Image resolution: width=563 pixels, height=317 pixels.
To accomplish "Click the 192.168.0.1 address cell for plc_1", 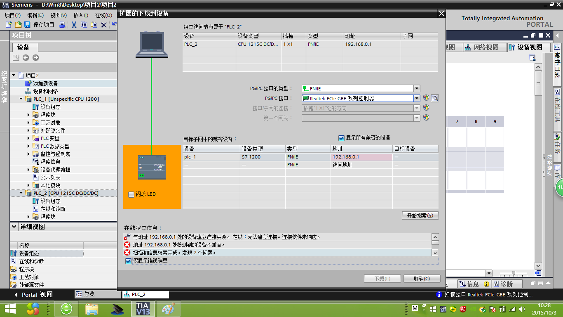I will pyautogui.click(x=361, y=157).
